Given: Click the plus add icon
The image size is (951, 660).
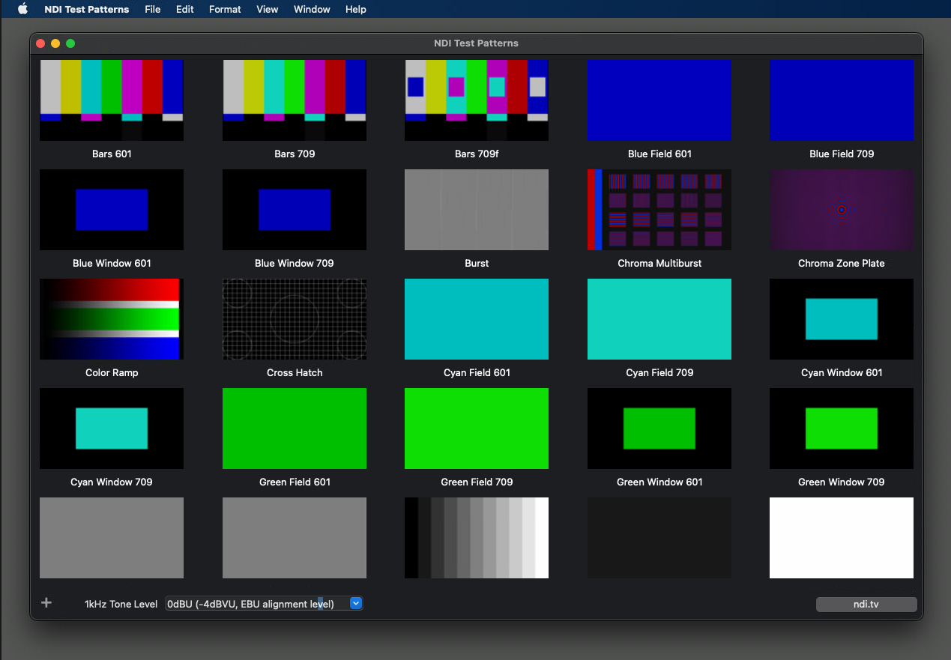Looking at the screenshot, I should pos(46,603).
